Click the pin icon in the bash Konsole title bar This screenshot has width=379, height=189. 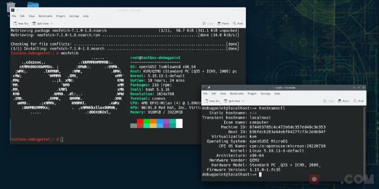[x=209, y=87]
